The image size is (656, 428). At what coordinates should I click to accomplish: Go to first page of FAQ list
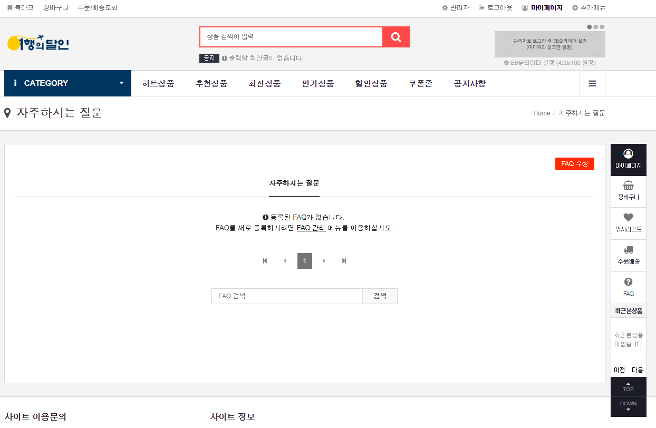click(265, 261)
